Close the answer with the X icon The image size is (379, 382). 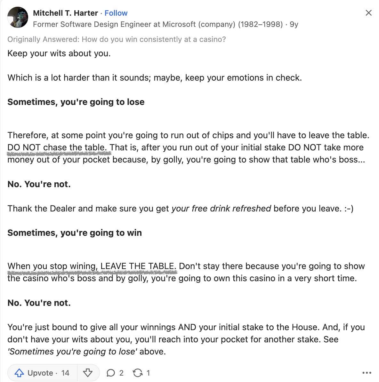point(368,13)
